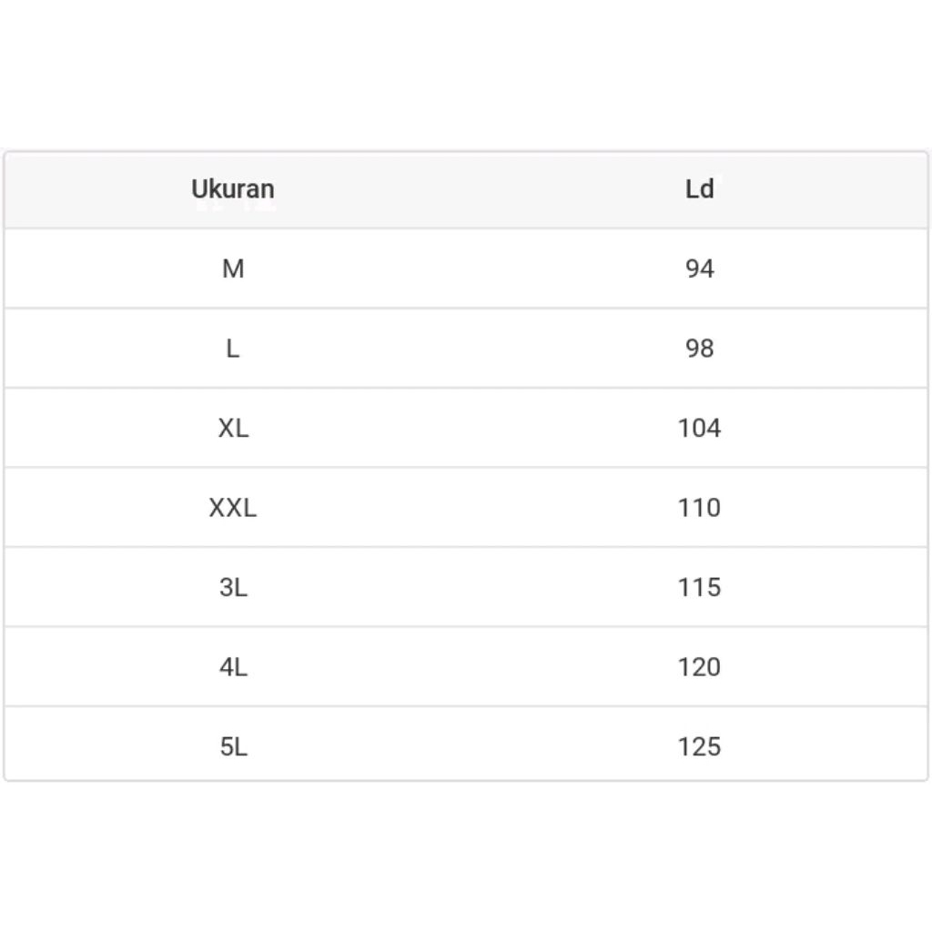Click the chest width value 94

(699, 268)
